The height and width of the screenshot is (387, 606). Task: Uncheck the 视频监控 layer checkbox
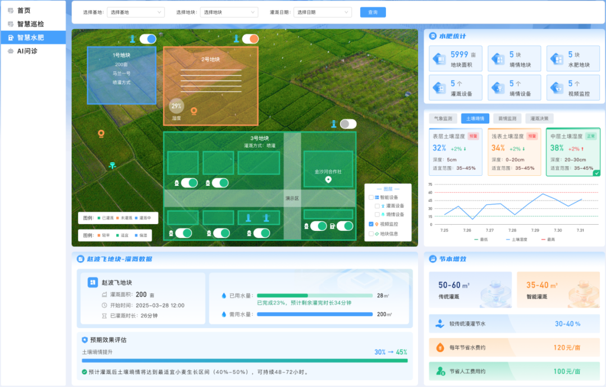click(371, 224)
